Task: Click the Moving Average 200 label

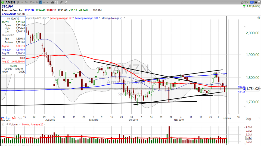Action: tap(86, 18)
